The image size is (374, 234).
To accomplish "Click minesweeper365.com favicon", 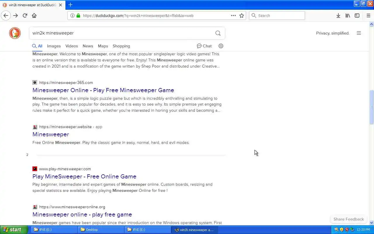I will 35,82.
